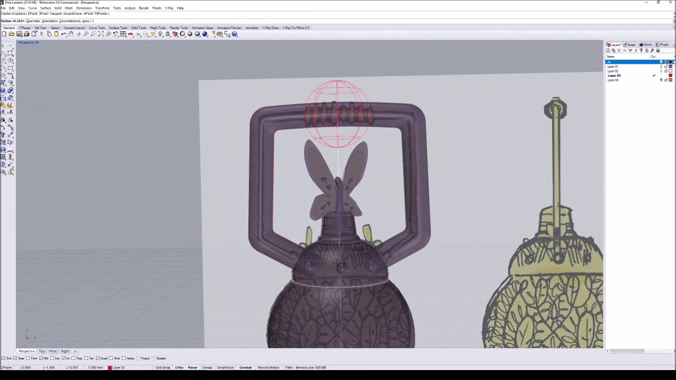Image resolution: width=676 pixels, height=380 pixels.
Task: Click the Layer 04 orange color swatch
Action: [x=670, y=80]
